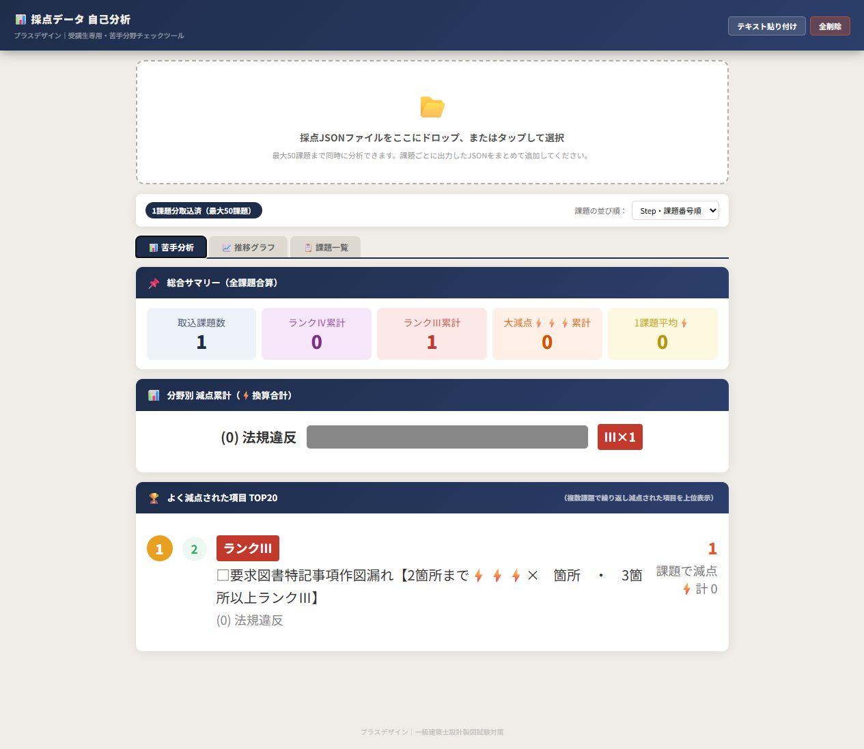The height and width of the screenshot is (749, 864).
Task: Click the gray 法規違反 progress bar
Action: coord(447,437)
